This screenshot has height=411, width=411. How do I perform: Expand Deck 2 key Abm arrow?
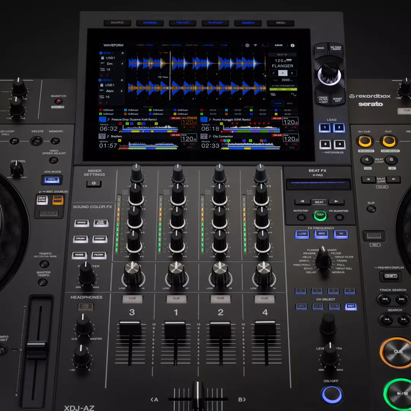(122, 91)
